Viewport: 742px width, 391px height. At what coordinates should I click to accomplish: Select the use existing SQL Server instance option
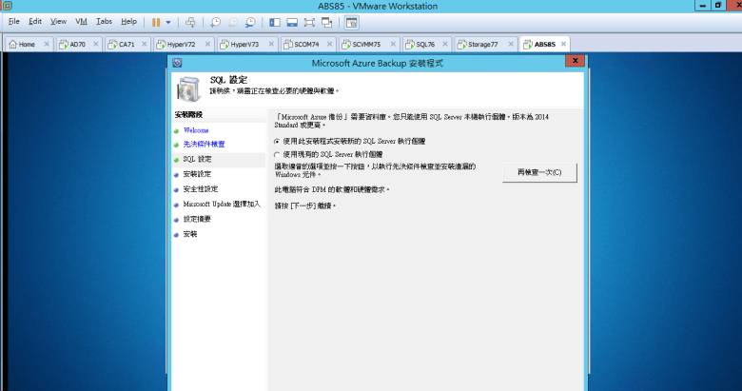coord(277,153)
